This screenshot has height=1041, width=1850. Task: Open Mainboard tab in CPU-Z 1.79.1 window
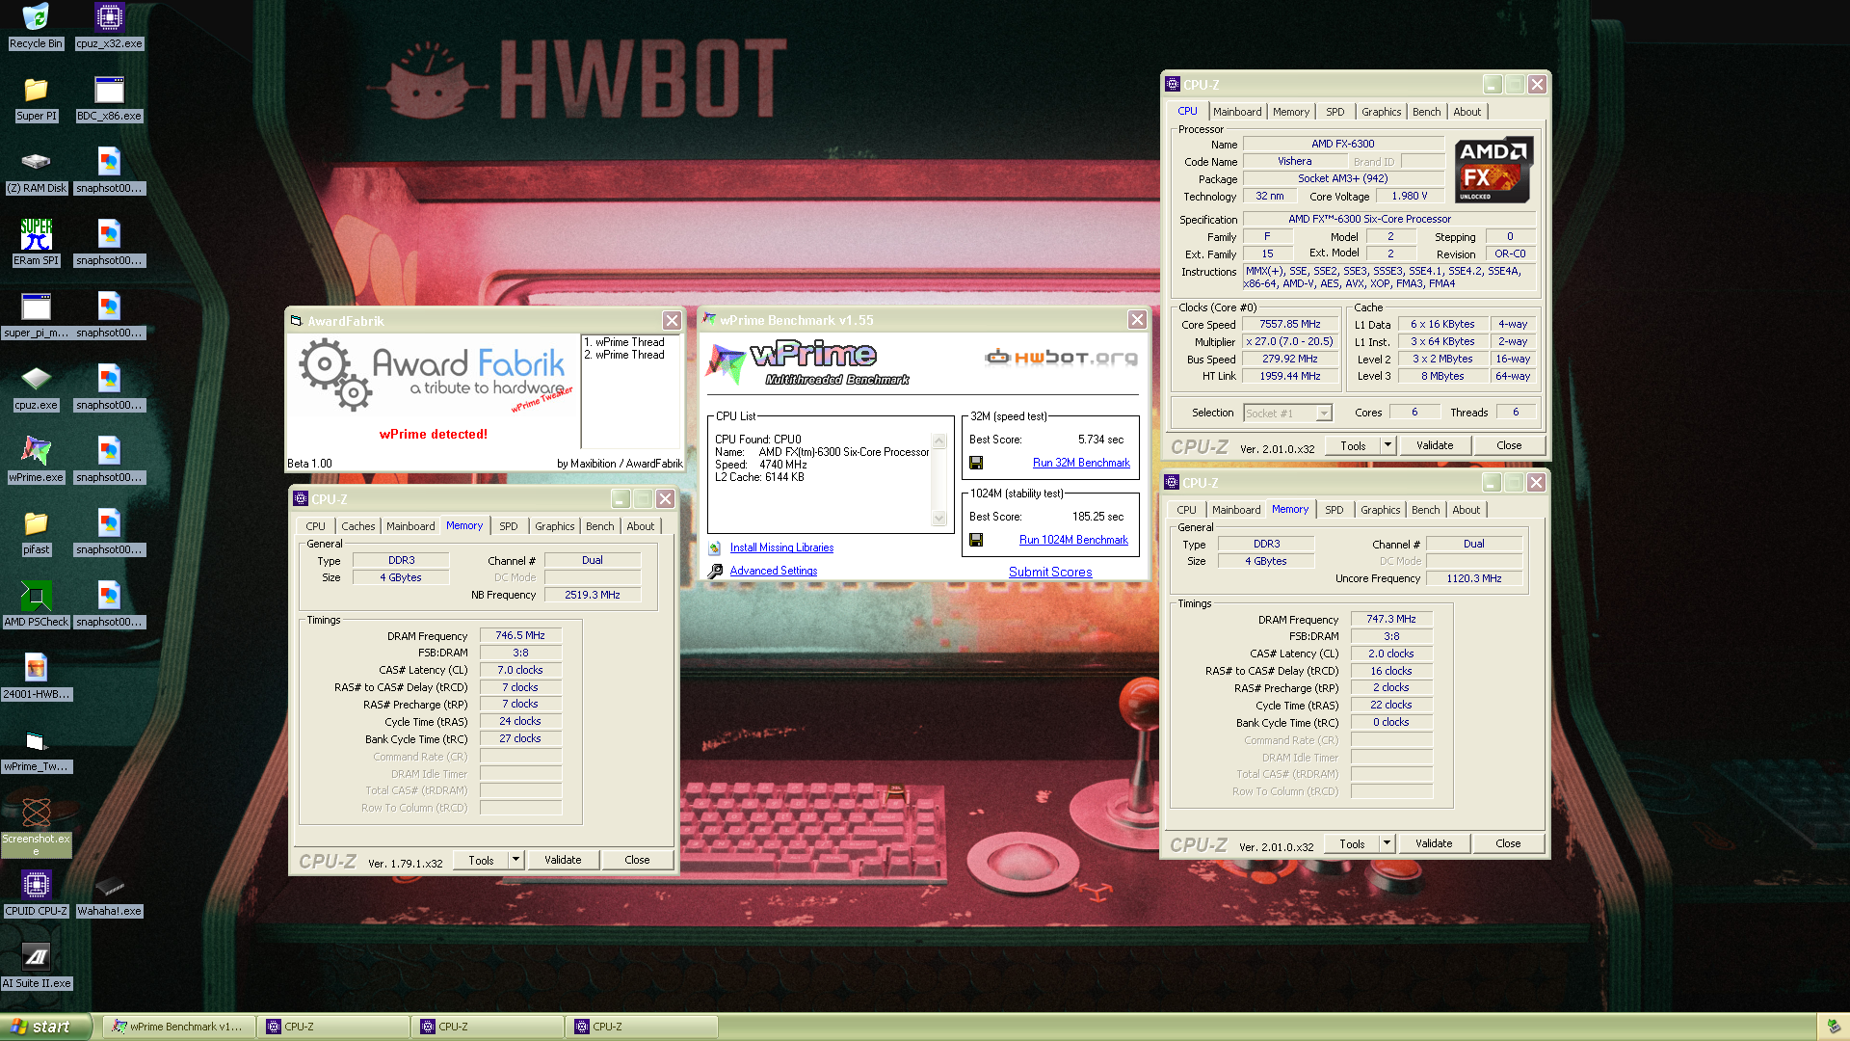[410, 526]
